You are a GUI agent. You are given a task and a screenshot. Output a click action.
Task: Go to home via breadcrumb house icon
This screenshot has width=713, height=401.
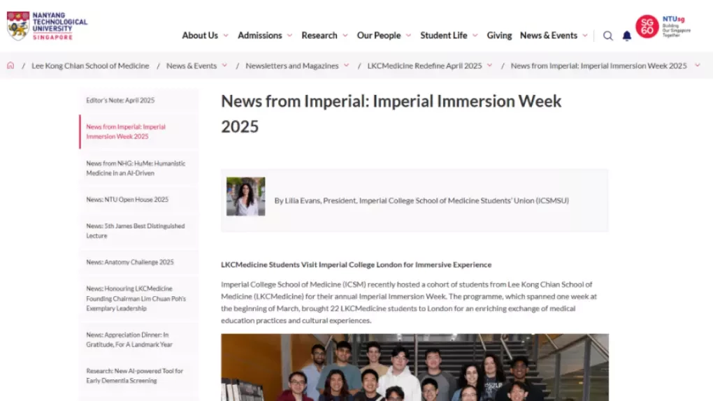(10, 66)
